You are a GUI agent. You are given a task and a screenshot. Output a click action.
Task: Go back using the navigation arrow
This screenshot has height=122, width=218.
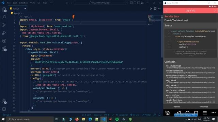(67, 3)
